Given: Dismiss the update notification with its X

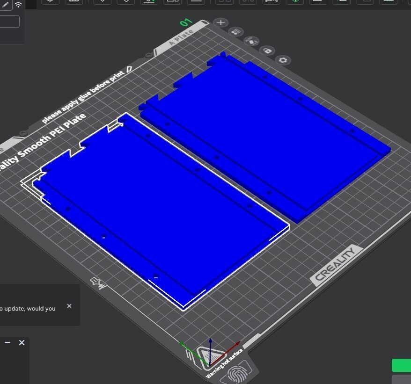Looking at the screenshot, I should tap(69, 306).
